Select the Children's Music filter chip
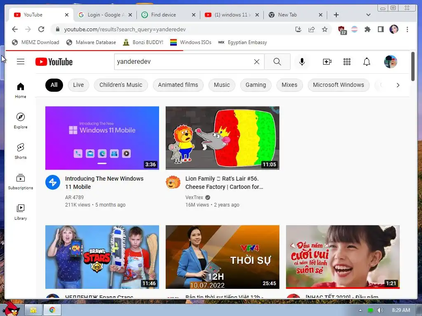This screenshot has height=316, width=422. [121, 85]
